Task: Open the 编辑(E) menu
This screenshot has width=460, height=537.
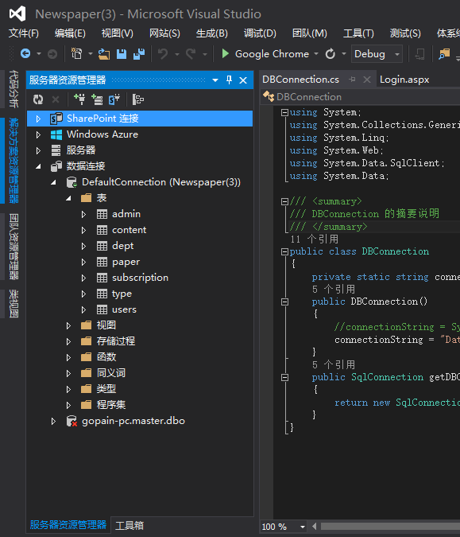Action: tap(70, 33)
